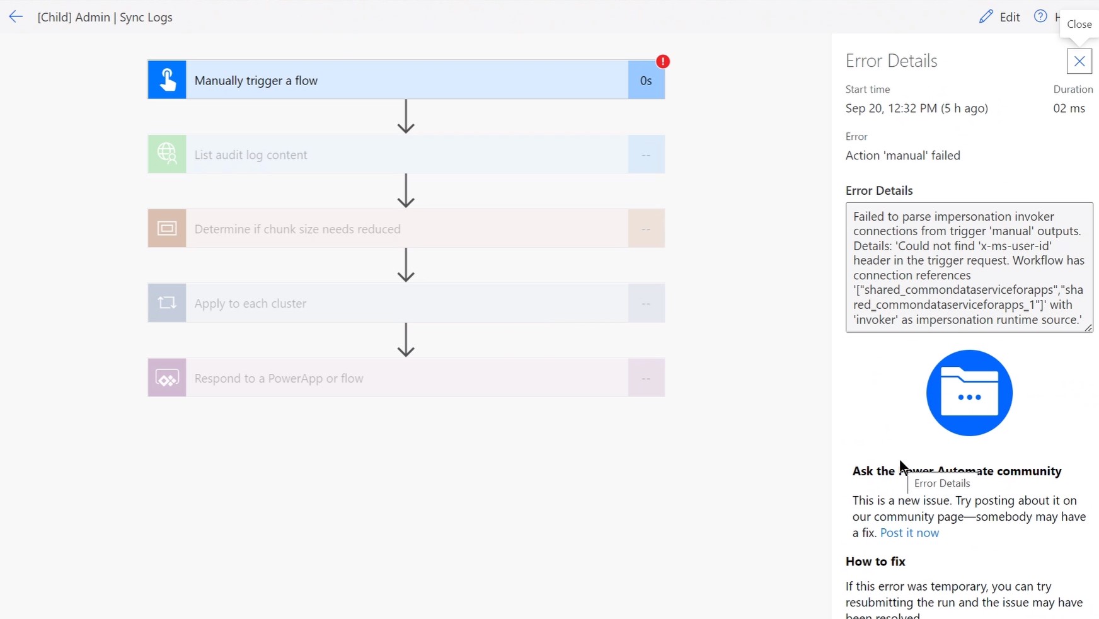Viewport: 1099px width, 619px height.
Task: Click the 0s duration badge on the trigger
Action: coord(646,80)
